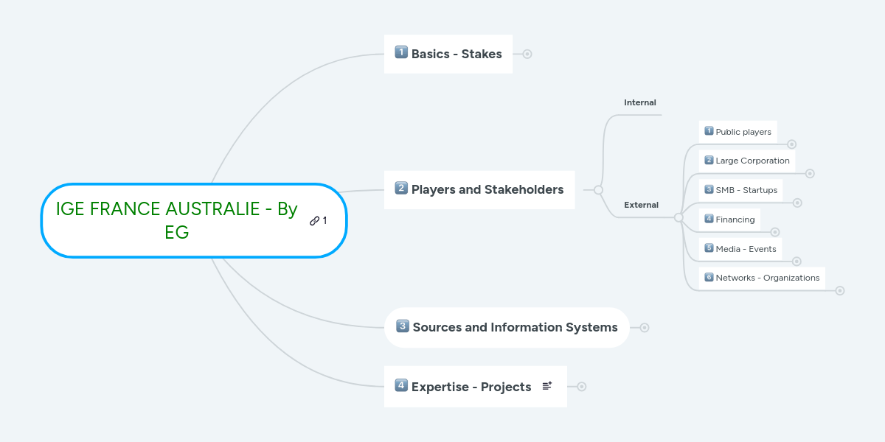
Task: Click the number 4 badge on Expertise - Projects
Action: click(401, 385)
